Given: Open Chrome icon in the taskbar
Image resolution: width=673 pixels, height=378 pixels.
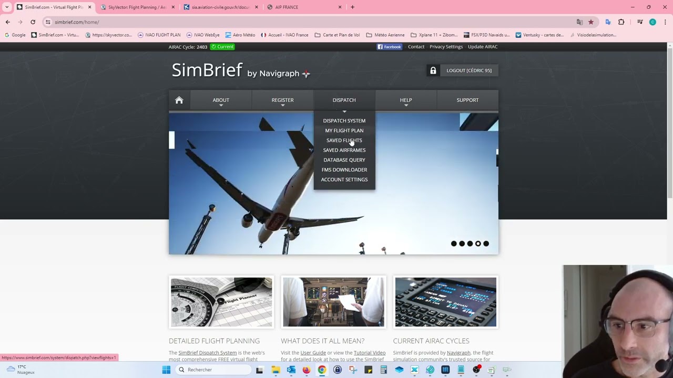Looking at the screenshot, I should [322, 370].
